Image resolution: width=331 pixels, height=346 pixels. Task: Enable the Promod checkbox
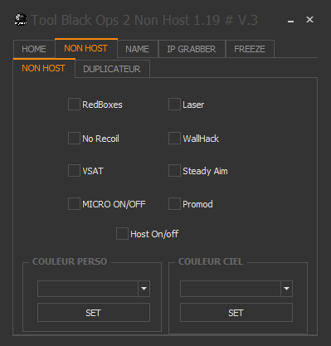click(x=174, y=204)
